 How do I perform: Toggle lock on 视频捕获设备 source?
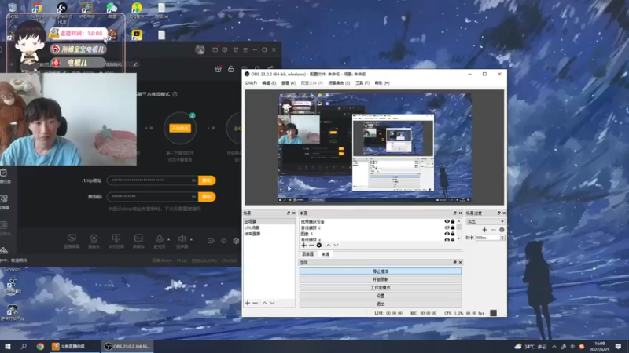[x=453, y=221]
